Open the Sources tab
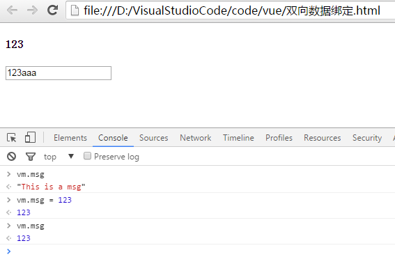The height and width of the screenshot is (257, 395). pos(154,138)
